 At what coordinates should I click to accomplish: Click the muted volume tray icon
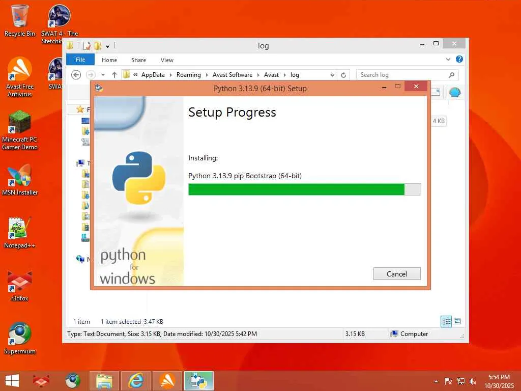pyautogui.click(x=473, y=381)
